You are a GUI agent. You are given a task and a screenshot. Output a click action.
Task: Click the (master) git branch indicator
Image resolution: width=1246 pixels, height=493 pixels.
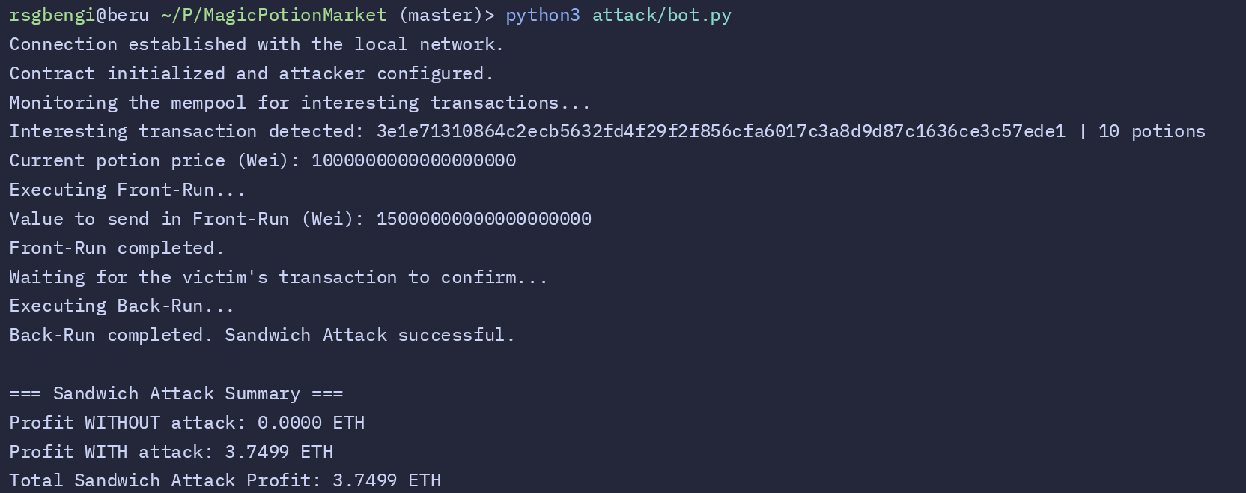click(442, 16)
